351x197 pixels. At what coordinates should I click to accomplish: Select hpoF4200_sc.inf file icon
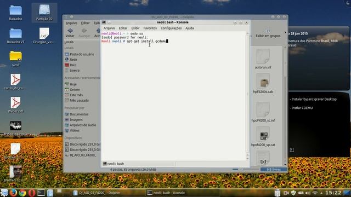point(263,109)
